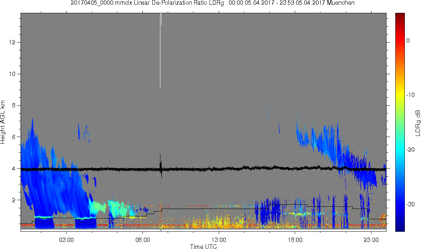The height and width of the screenshot is (249, 421).
Task: Click the 13:00 time tick label
Action: [219, 240]
